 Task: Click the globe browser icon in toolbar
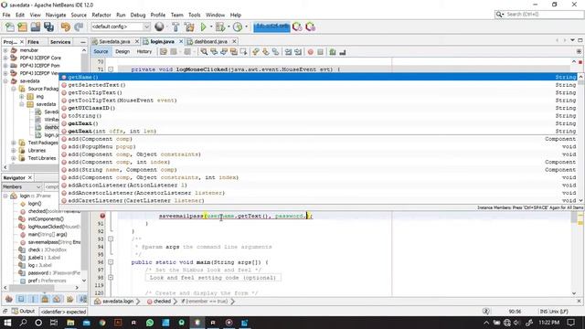coord(159,27)
